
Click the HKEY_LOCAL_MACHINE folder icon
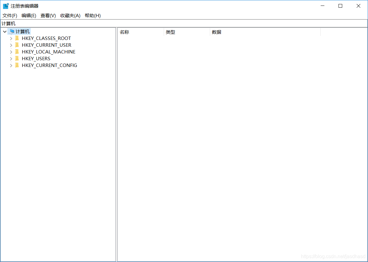click(17, 52)
